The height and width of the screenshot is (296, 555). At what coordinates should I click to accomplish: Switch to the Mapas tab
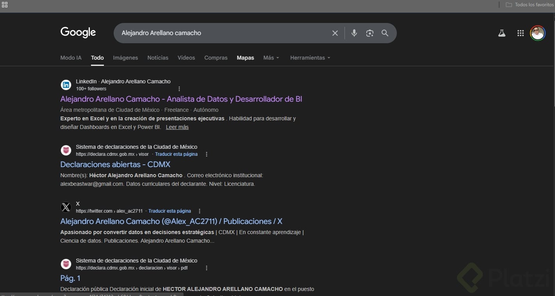245,58
